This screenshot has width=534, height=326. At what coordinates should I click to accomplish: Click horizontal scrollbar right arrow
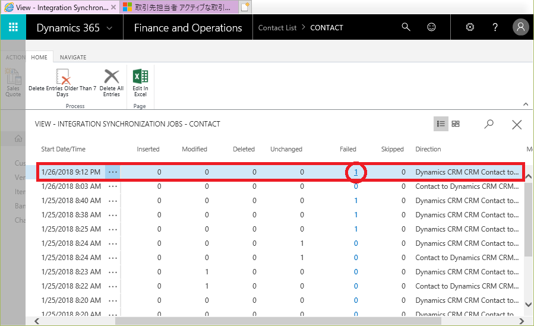pyautogui.click(x=521, y=321)
